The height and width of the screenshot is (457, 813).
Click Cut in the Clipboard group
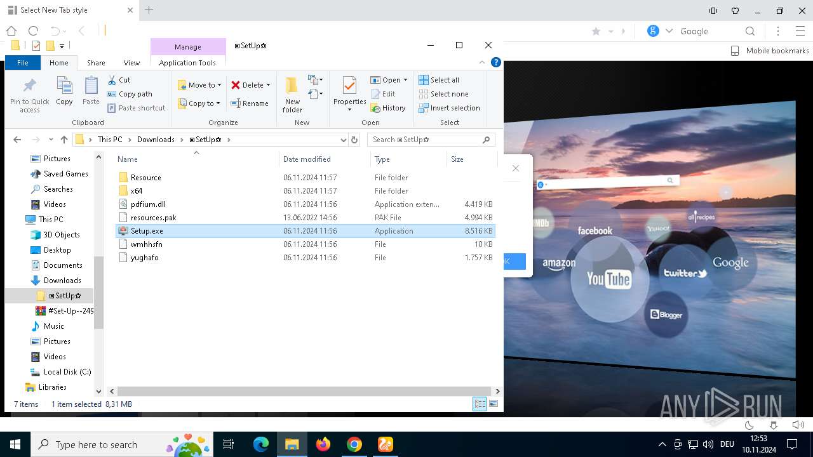click(x=119, y=80)
